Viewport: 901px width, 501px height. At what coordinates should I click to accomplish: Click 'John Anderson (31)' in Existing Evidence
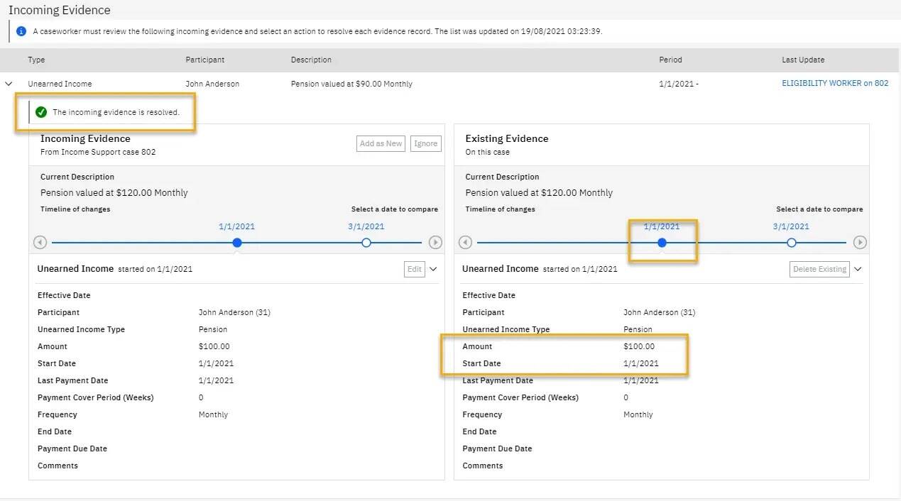(x=659, y=312)
